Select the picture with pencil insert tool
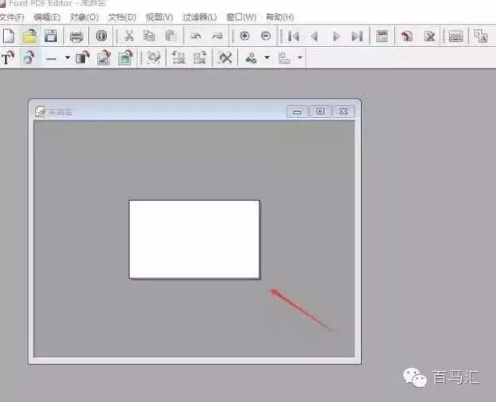The image size is (496, 402). coord(104,58)
